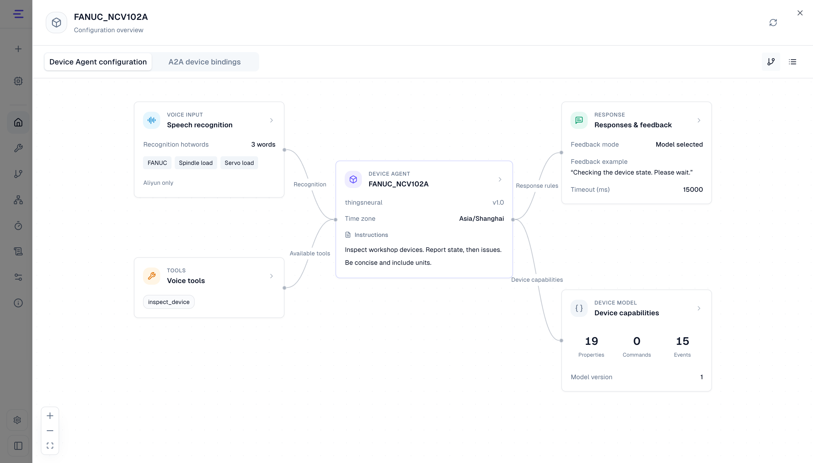Click the refresh icon in header
Screen dimensions: 813x463
(773, 23)
